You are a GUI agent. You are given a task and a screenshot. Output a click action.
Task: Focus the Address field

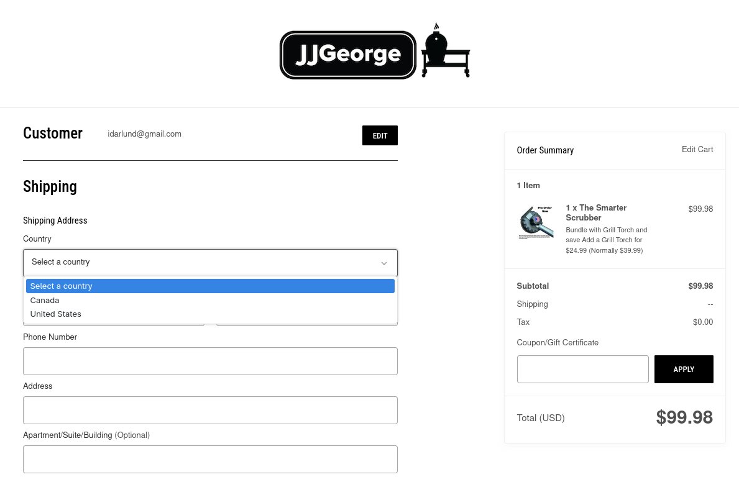click(x=210, y=410)
